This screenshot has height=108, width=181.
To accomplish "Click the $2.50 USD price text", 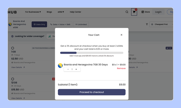I will [x=17, y=59].
